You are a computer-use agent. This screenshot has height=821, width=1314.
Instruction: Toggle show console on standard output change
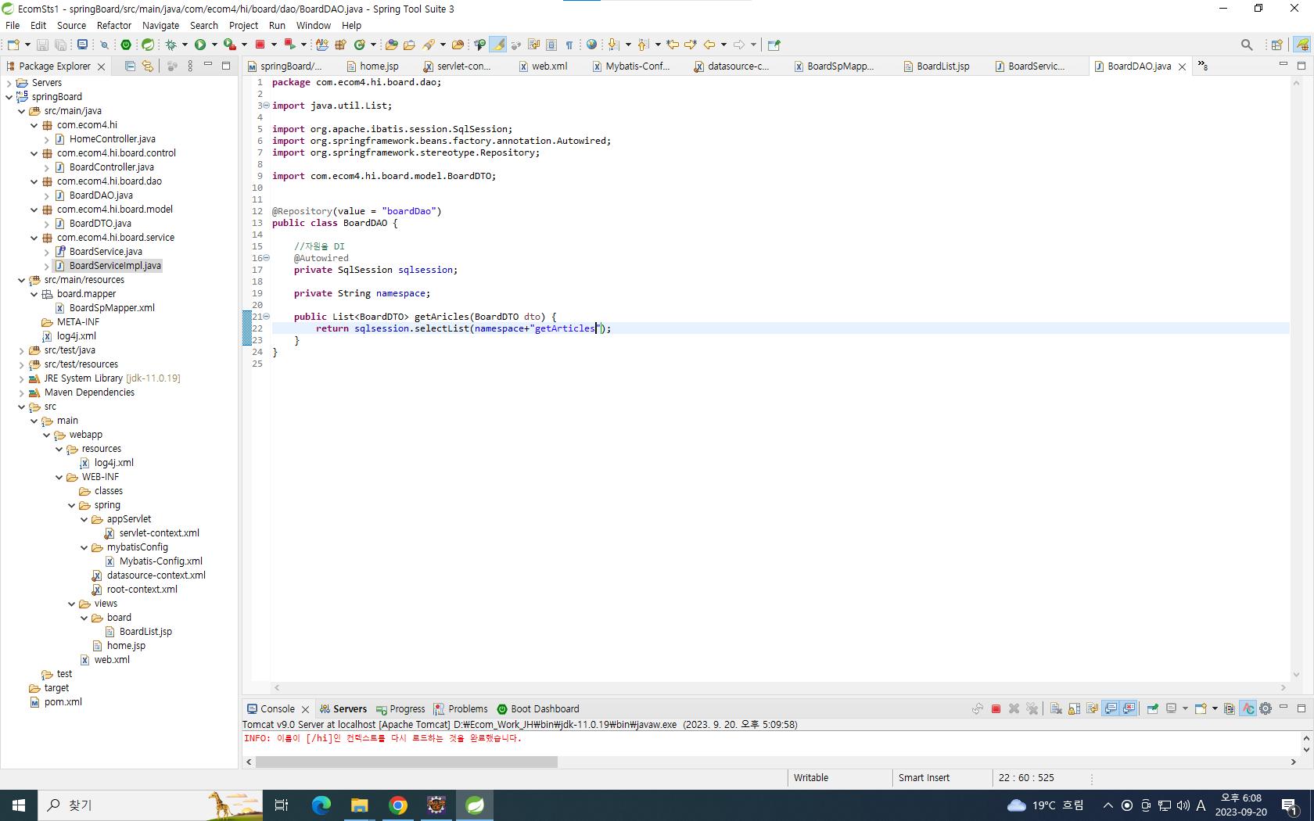(1111, 709)
